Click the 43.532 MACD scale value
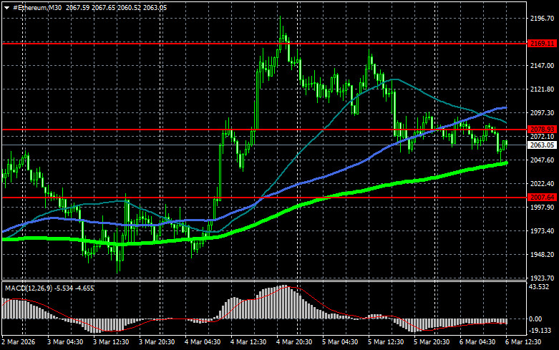559x350 pixels. 539,287
